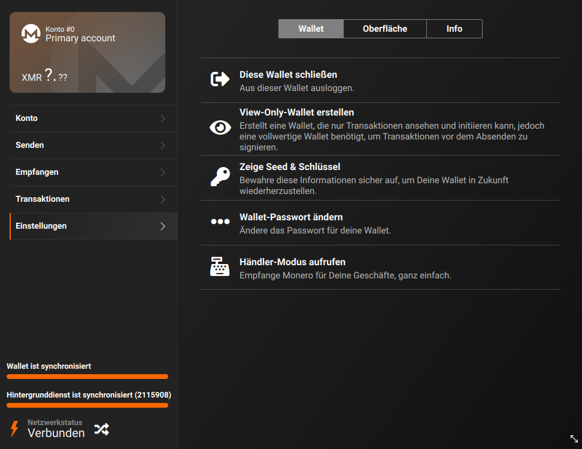Click the Hintergrunddienst sync progress bar
The width and height of the screenshot is (582, 449).
87,405
